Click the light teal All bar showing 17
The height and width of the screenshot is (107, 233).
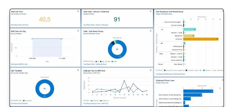(190, 30)
